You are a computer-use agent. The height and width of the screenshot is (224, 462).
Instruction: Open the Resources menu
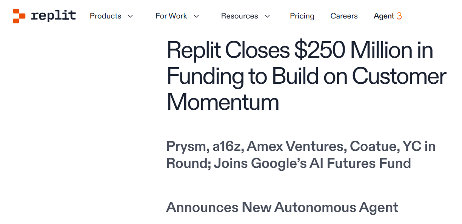click(240, 16)
